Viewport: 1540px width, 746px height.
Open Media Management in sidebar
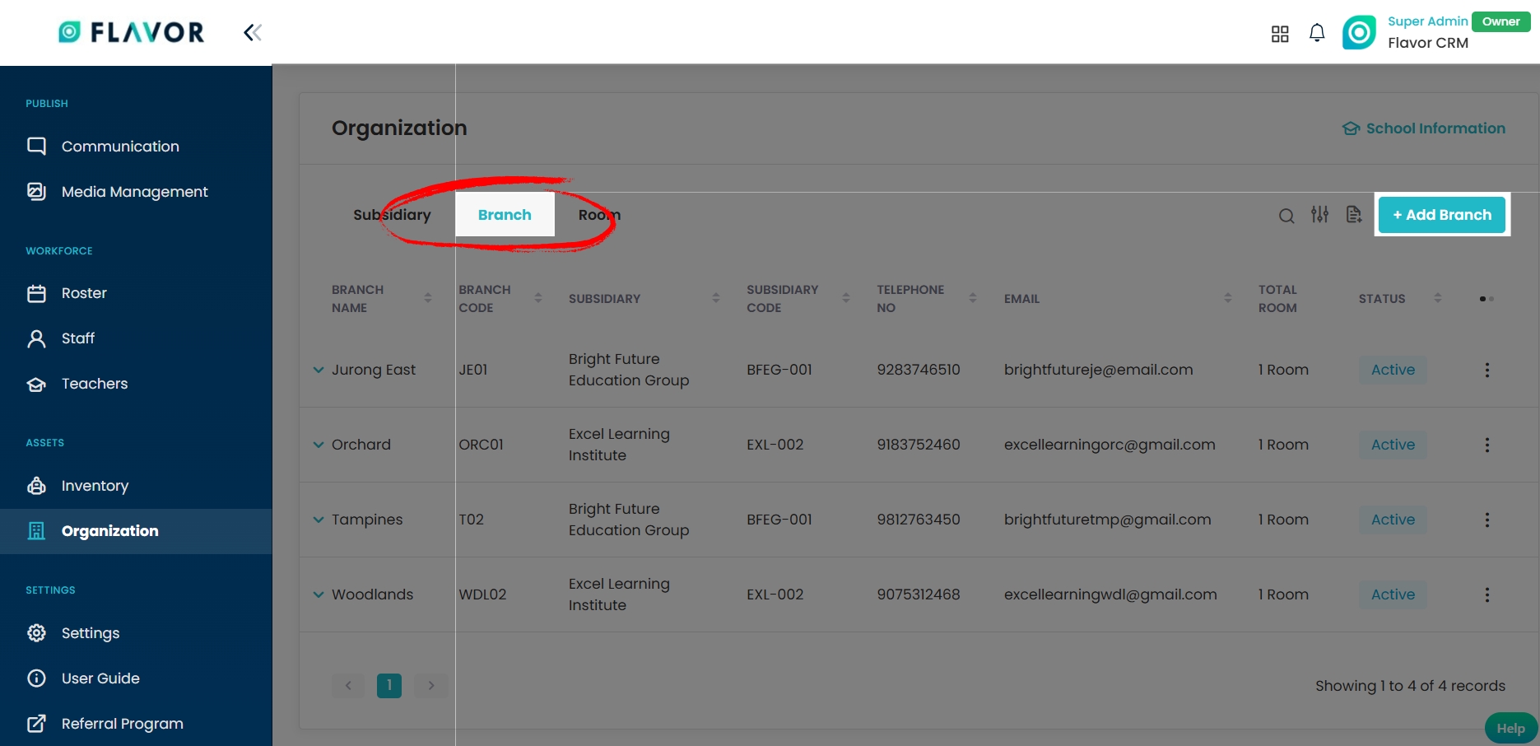coord(136,192)
